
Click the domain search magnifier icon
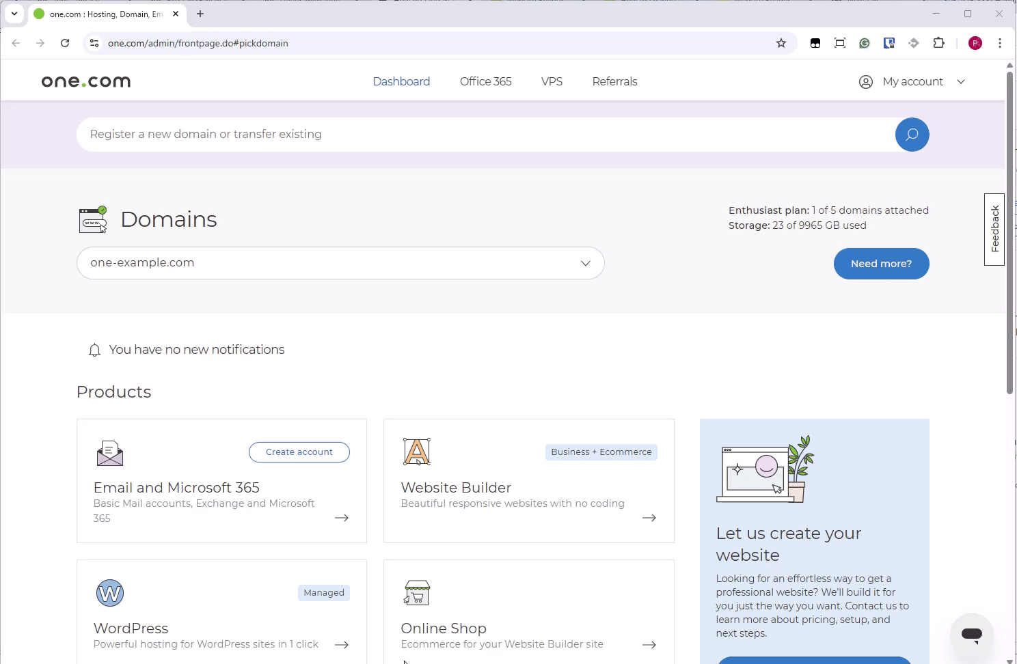[912, 135]
